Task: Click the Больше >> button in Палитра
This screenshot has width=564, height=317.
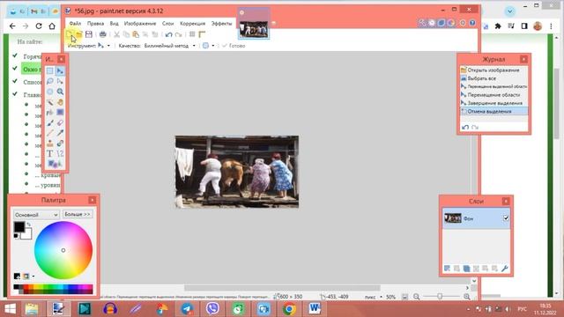Action: (78, 214)
